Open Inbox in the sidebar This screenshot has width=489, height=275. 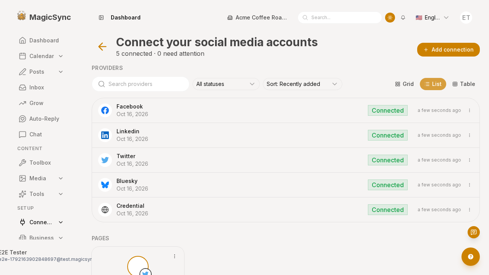coord(41,87)
